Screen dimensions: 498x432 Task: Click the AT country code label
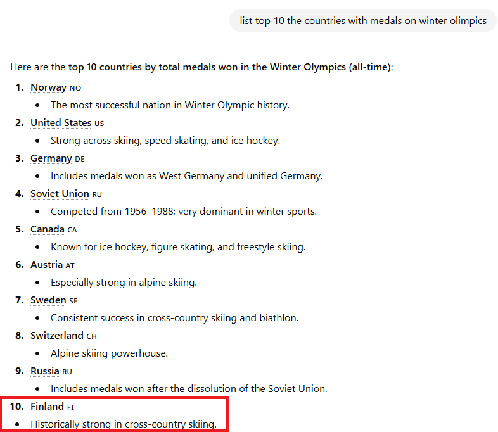(x=70, y=265)
